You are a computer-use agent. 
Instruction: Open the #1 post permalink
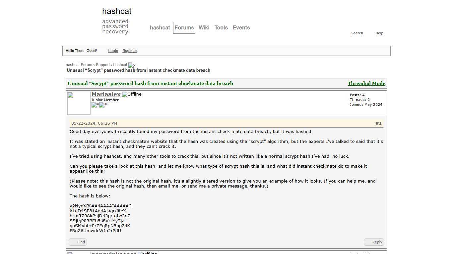tap(378, 123)
